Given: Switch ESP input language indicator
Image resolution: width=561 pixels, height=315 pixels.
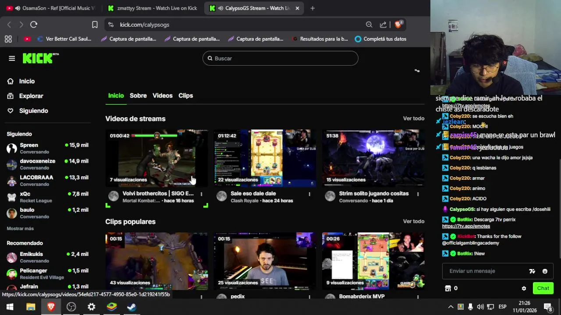Looking at the screenshot, I should tap(503, 307).
